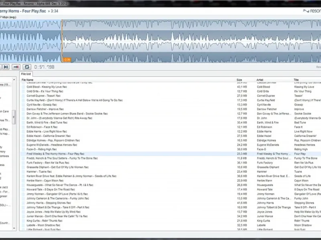Select Johnny Harris - Stepping Stones.flac
The height and width of the screenshot is (240, 321).
coord(49,203)
